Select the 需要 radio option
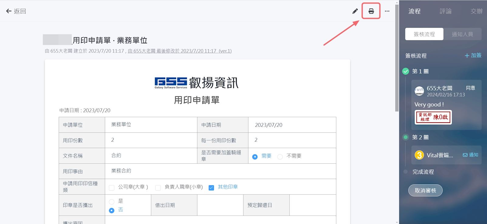The height and width of the screenshot is (224, 487). coord(255,157)
